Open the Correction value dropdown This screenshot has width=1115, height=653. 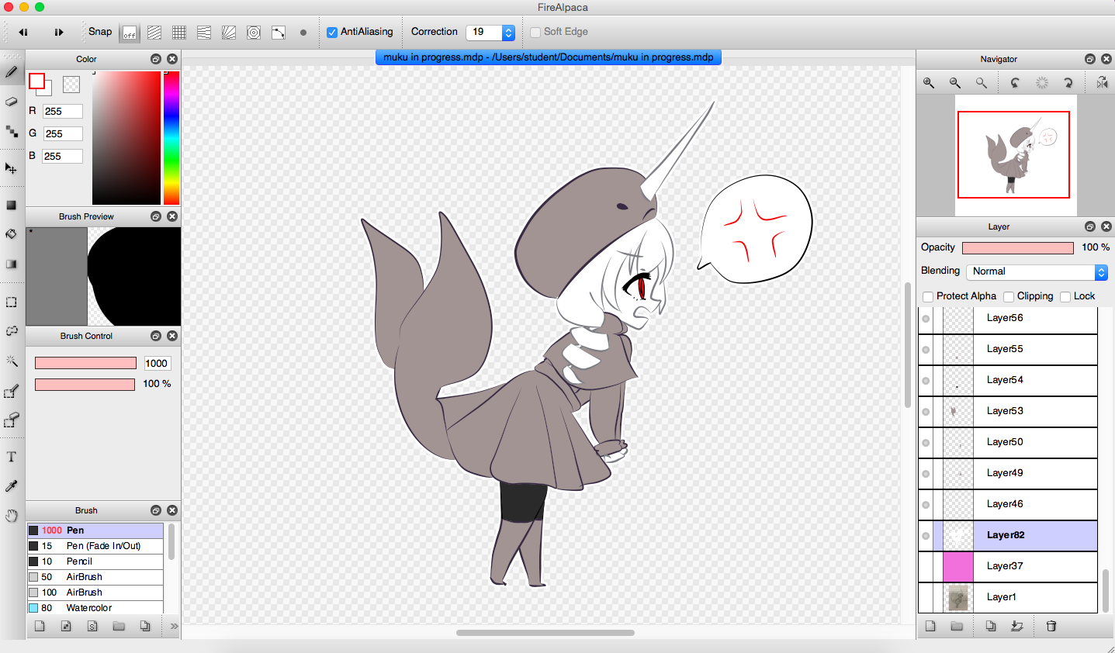(x=508, y=32)
